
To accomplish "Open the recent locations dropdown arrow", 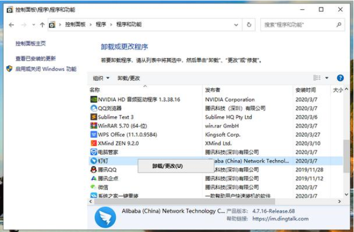I will tap(33, 25).
